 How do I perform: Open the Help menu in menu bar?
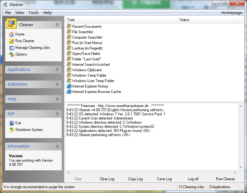point(47,12)
